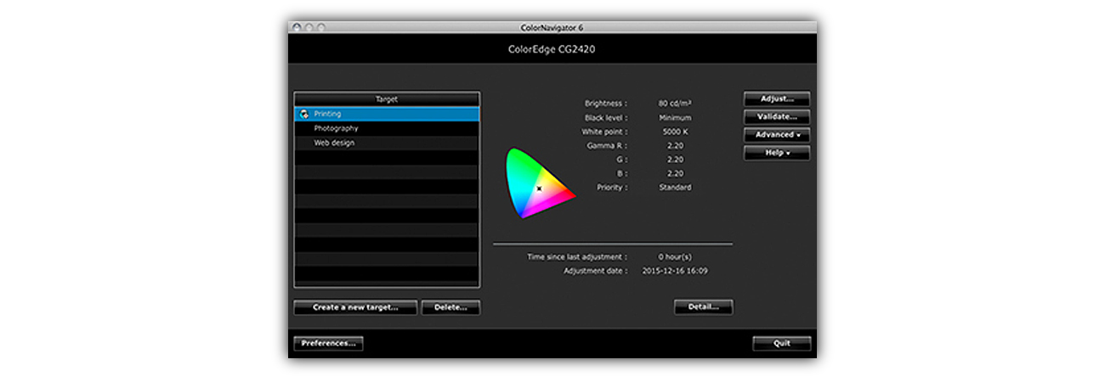Click the Black level Minimum value
This screenshot has width=1105, height=382.
click(675, 118)
